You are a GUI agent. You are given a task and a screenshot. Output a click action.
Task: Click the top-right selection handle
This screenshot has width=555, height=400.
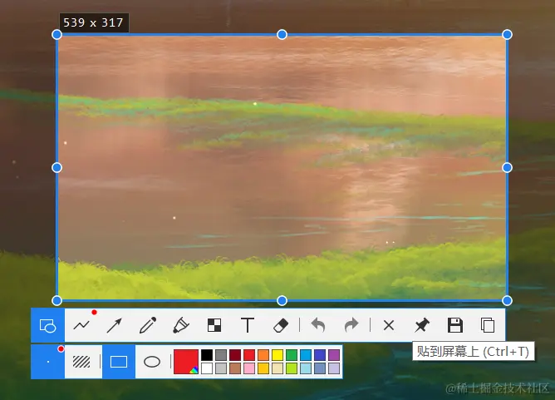[507, 34]
